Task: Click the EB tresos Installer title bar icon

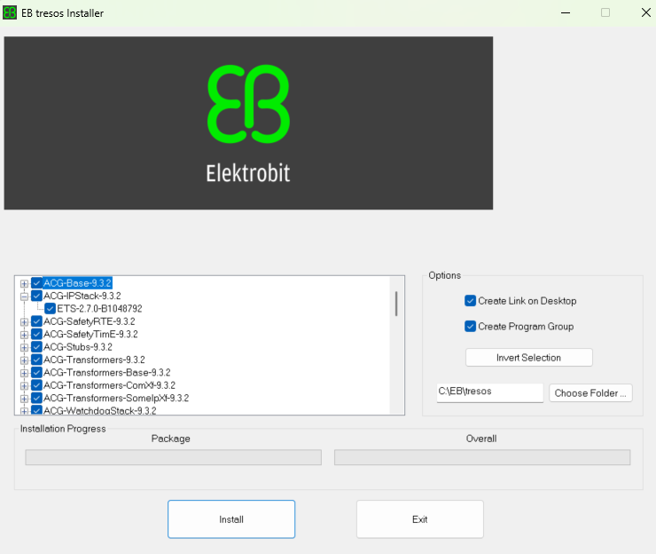Action: point(10,12)
